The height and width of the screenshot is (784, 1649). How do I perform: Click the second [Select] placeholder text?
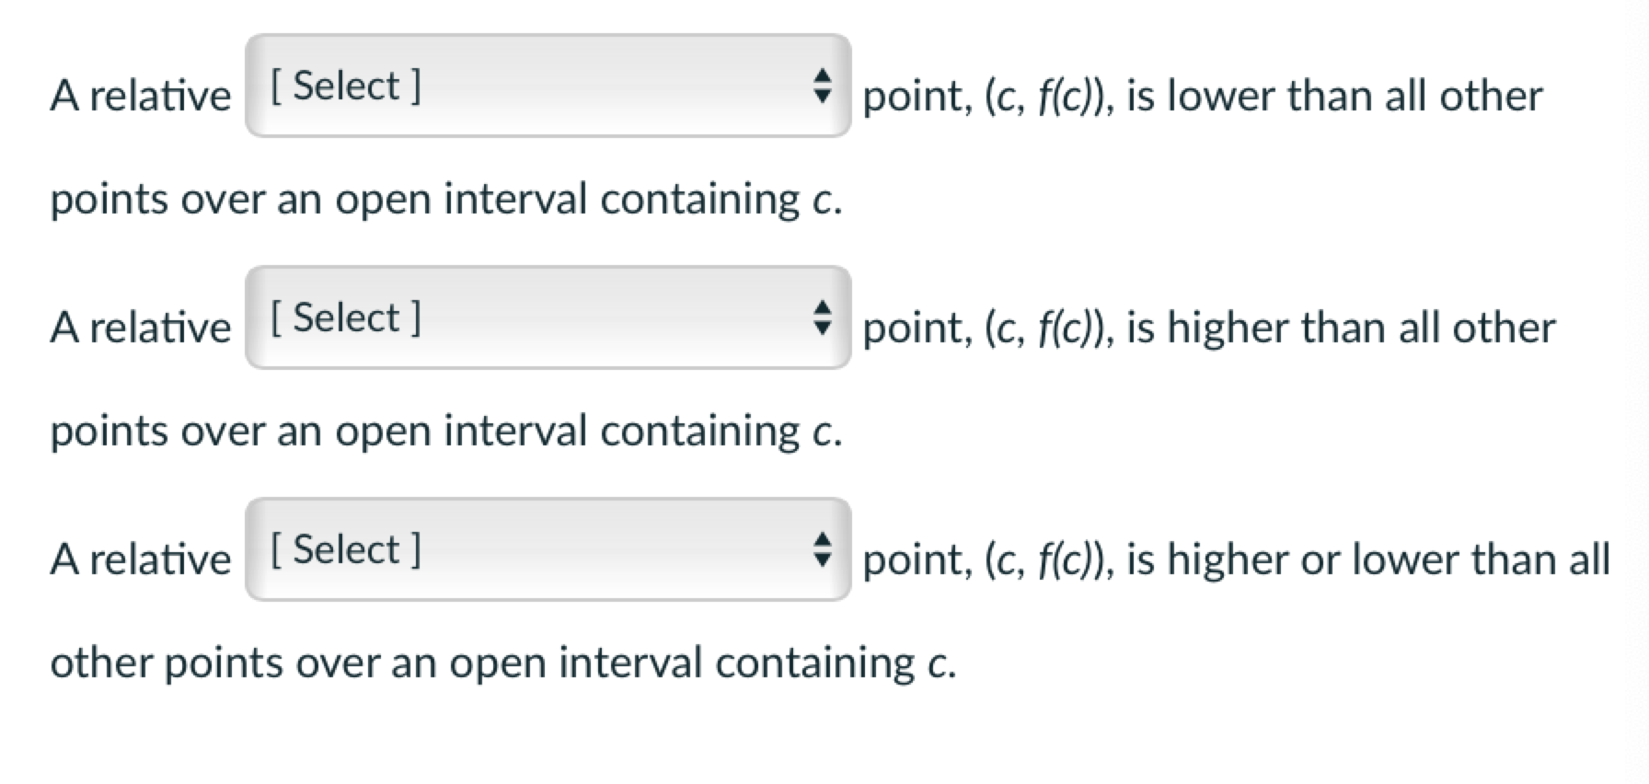tap(343, 317)
